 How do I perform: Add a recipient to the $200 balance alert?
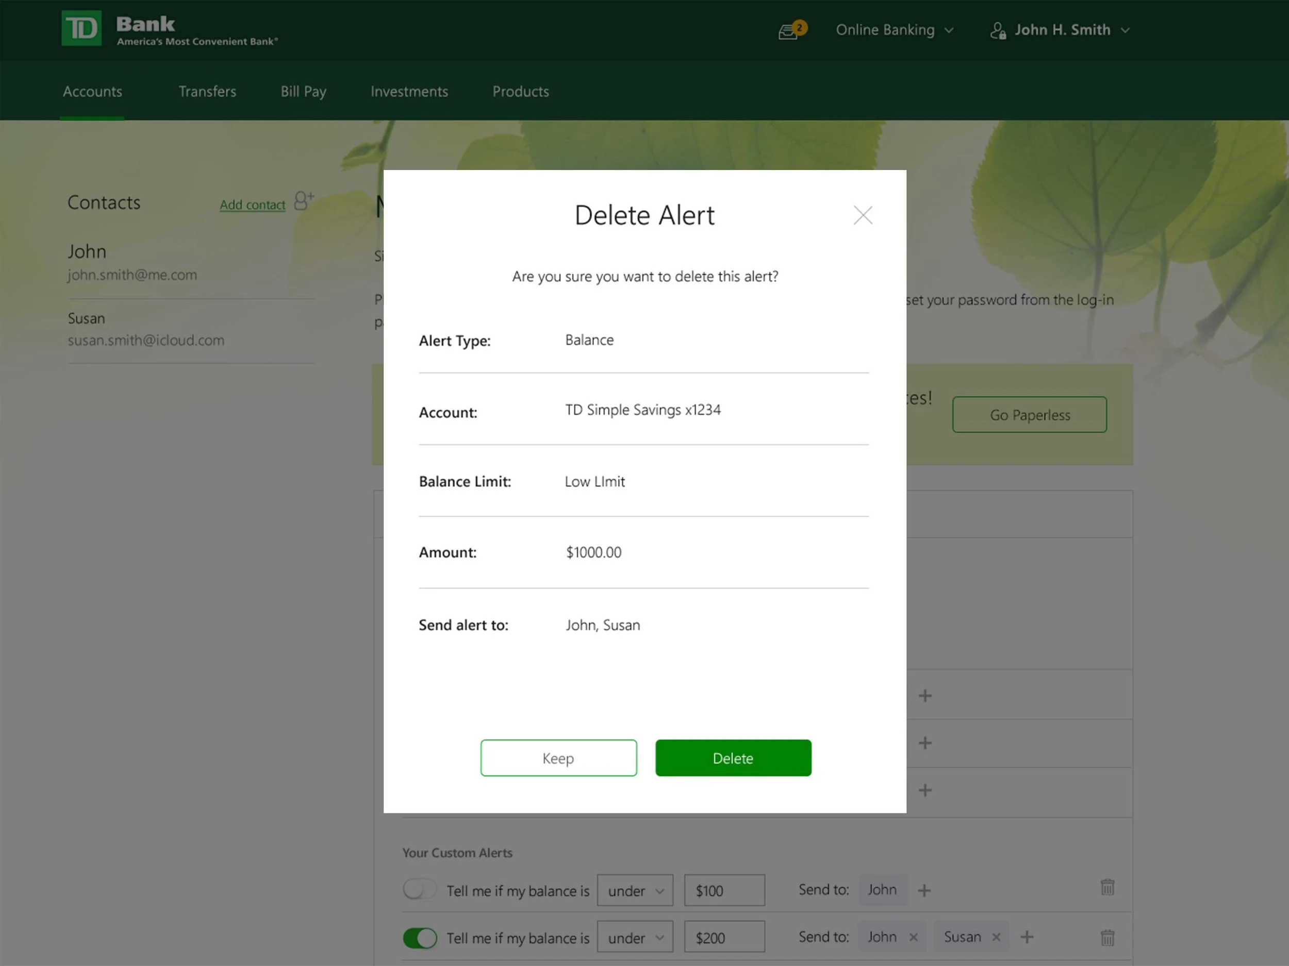(1027, 937)
